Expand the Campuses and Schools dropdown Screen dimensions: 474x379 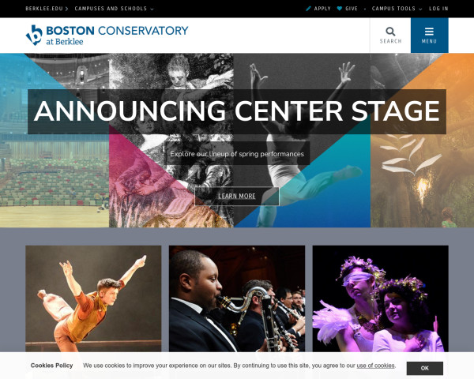[x=114, y=9]
